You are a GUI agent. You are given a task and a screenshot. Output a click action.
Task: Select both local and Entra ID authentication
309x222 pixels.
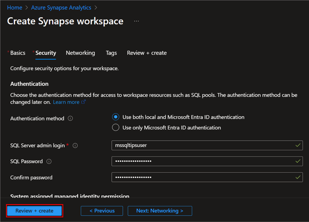click(116, 117)
